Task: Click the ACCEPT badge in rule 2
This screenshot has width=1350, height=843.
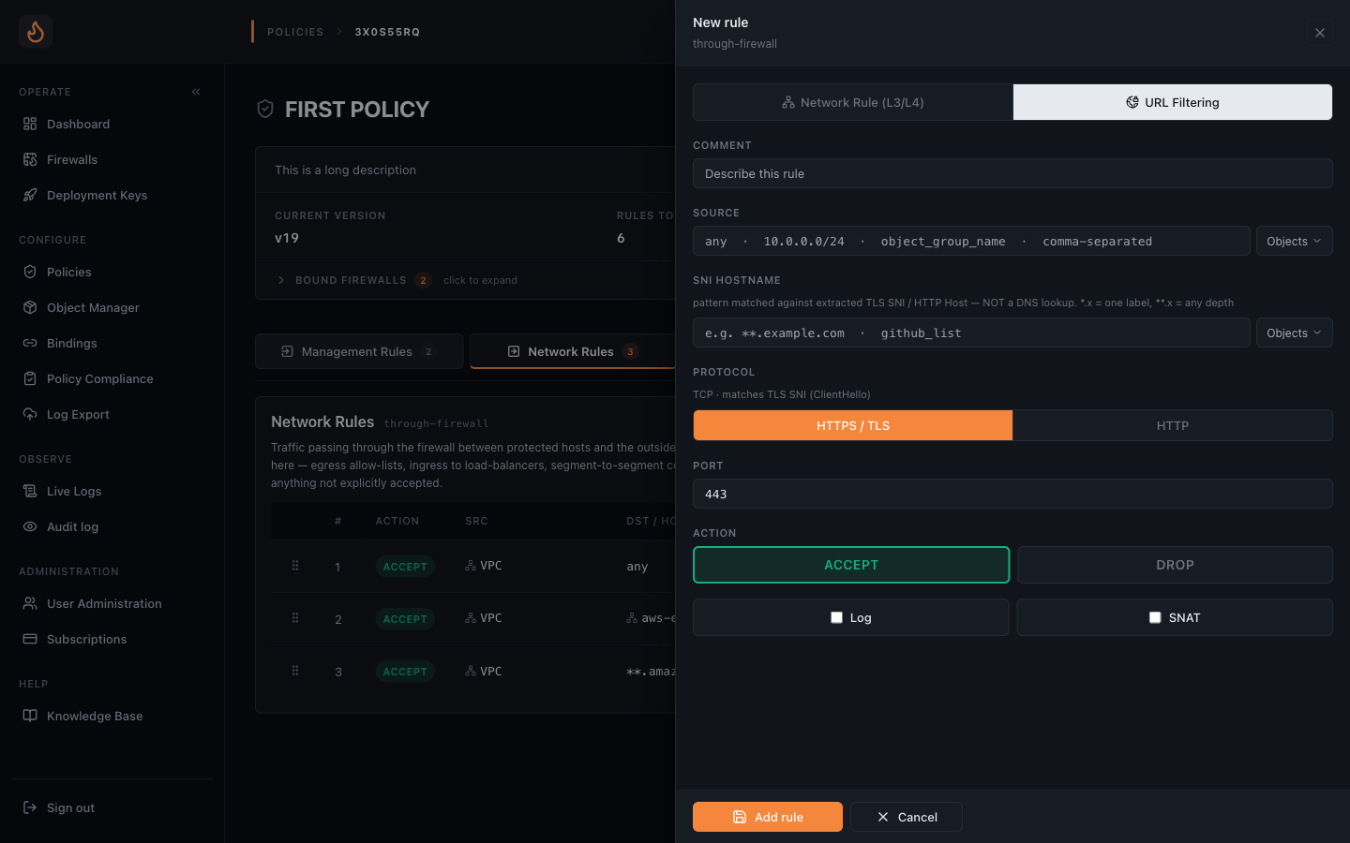Action: (405, 619)
